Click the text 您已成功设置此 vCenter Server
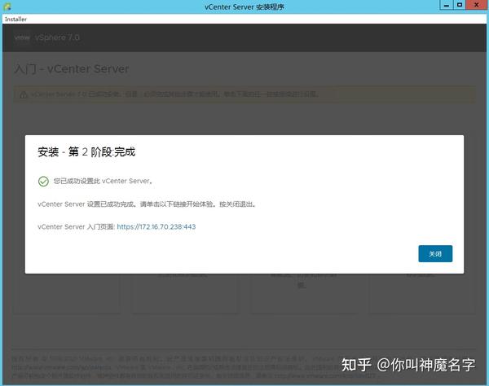The image size is (489, 386). [x=103, y=181]
